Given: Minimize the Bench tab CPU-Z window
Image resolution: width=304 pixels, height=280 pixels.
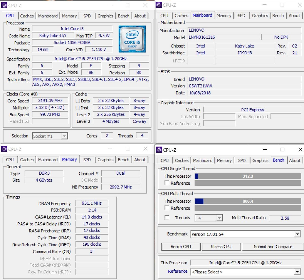Looking at the screenshot, I should [x=265, y=150].
